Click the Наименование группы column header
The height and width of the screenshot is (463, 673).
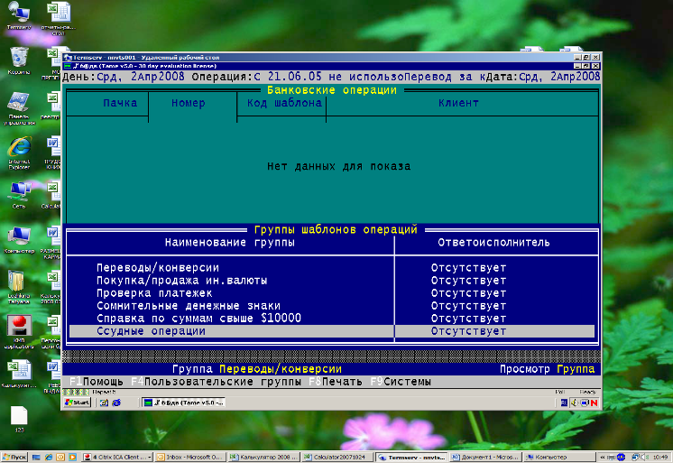[x=230, y=243]
